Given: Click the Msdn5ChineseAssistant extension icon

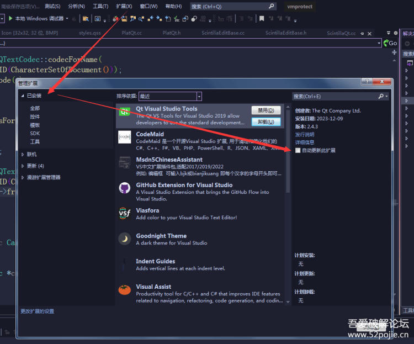Looking at the screenshot, I should point(124,162).
